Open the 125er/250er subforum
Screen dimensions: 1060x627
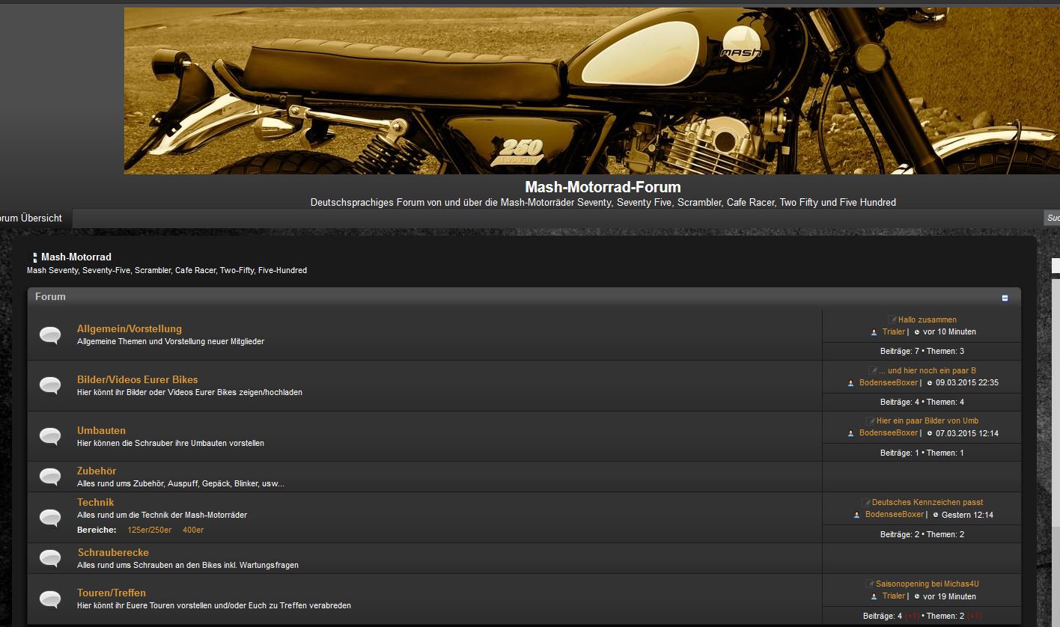[150, 530]
